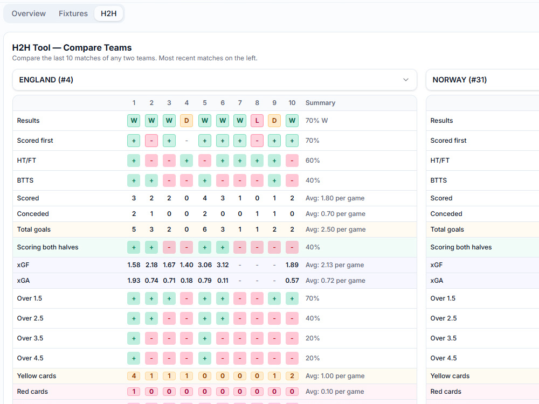
Task: Switch to the Overview tab
Action: point(29,13)
